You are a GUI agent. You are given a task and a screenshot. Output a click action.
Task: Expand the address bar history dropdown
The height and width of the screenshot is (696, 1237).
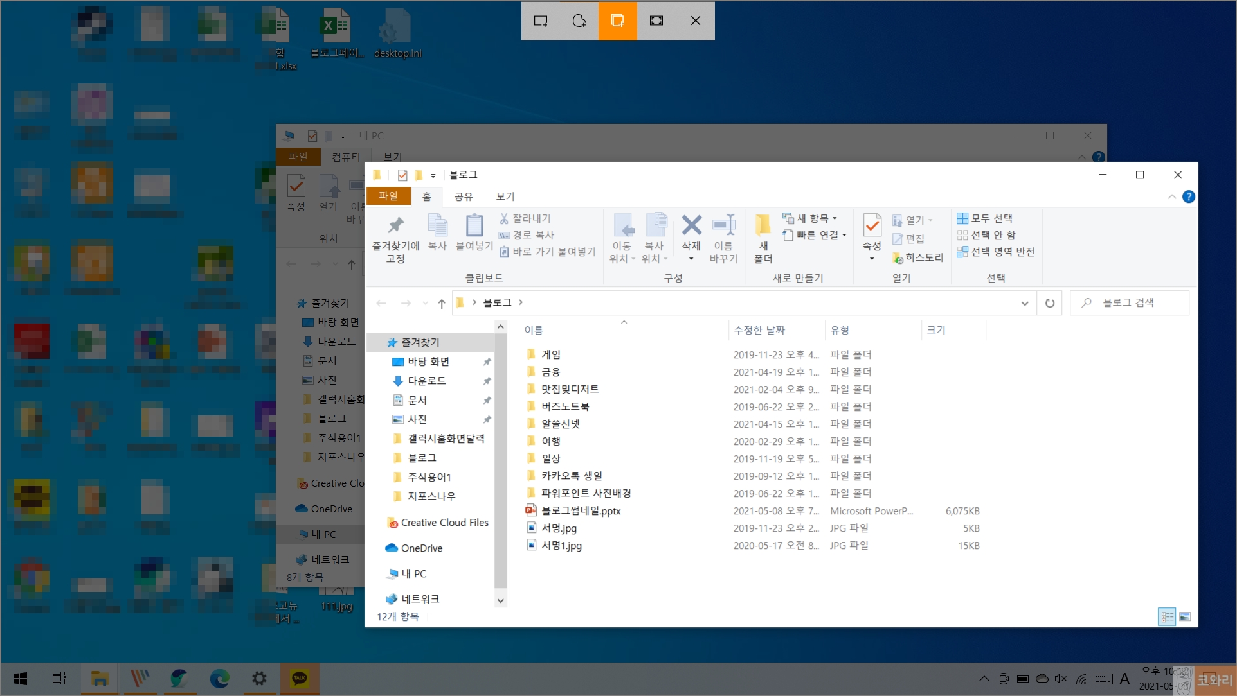pos(1024,303)
